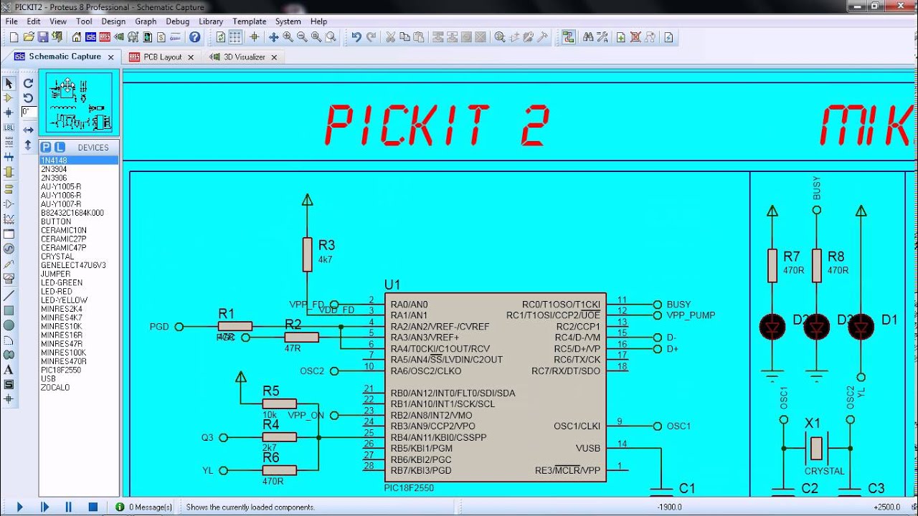Image resolution: width=918 pixels, height=516 pixels.
Task: Toggle the wire autorouter icon
Action: [x=568, y=37]
